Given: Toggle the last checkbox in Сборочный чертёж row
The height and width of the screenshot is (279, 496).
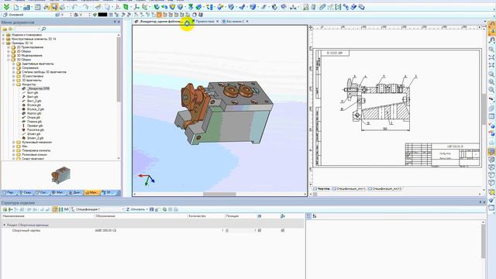Looking at the screenshot, I should 282,231.
